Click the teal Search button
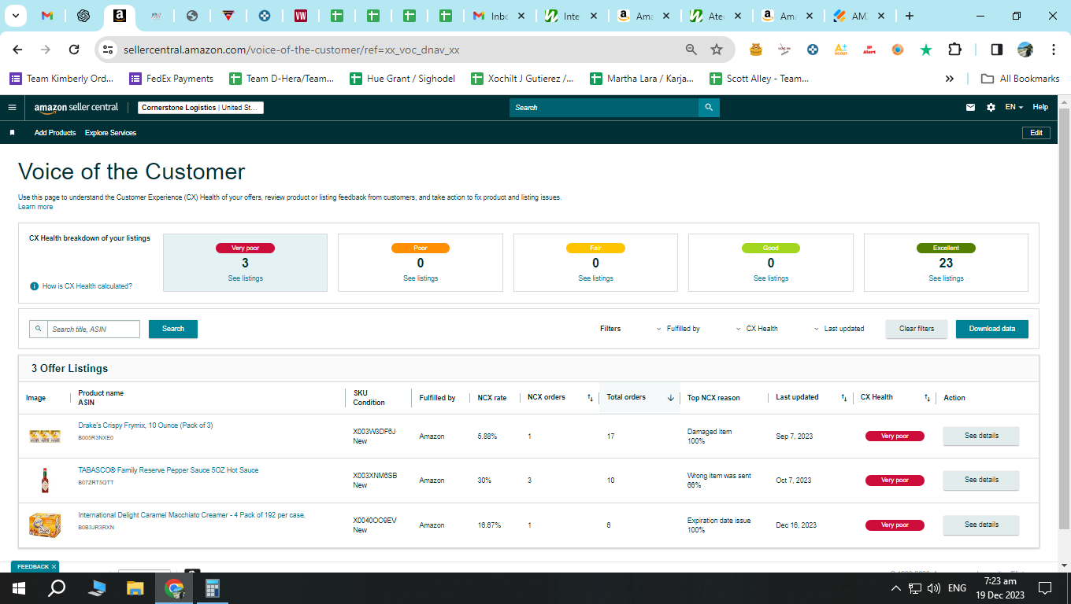The image size is (1071, 604). 173,330
